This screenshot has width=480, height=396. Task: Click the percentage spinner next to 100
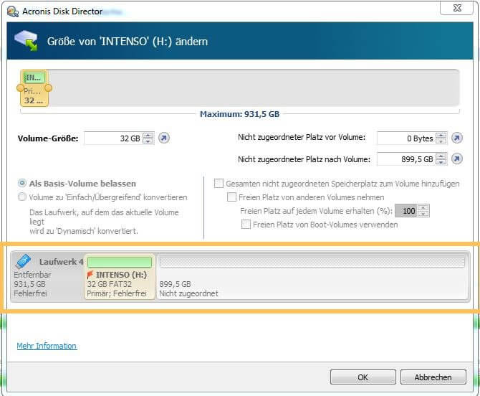tap(423, 211)
